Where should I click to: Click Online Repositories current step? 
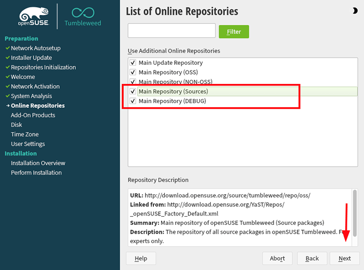point(37,106)
